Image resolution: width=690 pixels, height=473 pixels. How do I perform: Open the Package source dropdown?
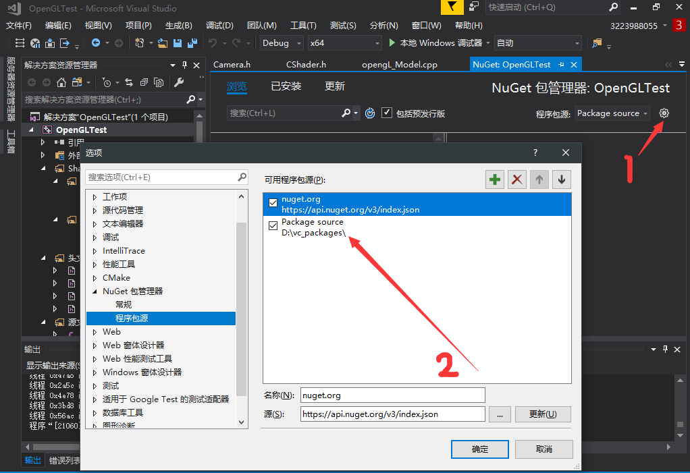click(612, 113)
